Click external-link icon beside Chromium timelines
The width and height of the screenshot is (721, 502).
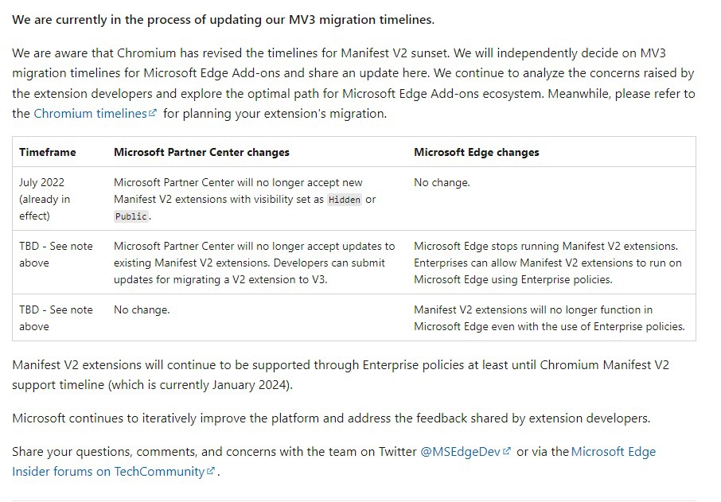pos(152,114)
